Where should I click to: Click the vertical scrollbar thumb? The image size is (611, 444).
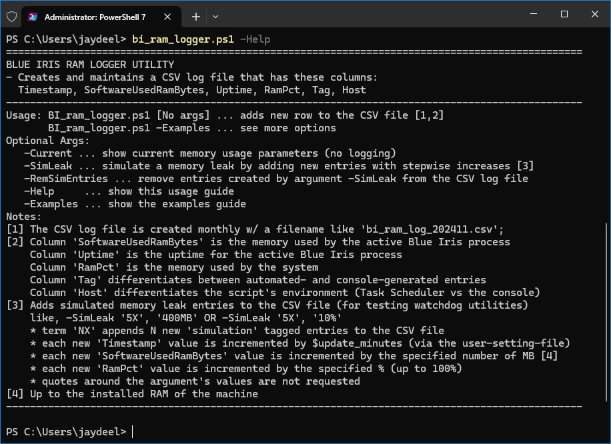(x=606, y=313)
